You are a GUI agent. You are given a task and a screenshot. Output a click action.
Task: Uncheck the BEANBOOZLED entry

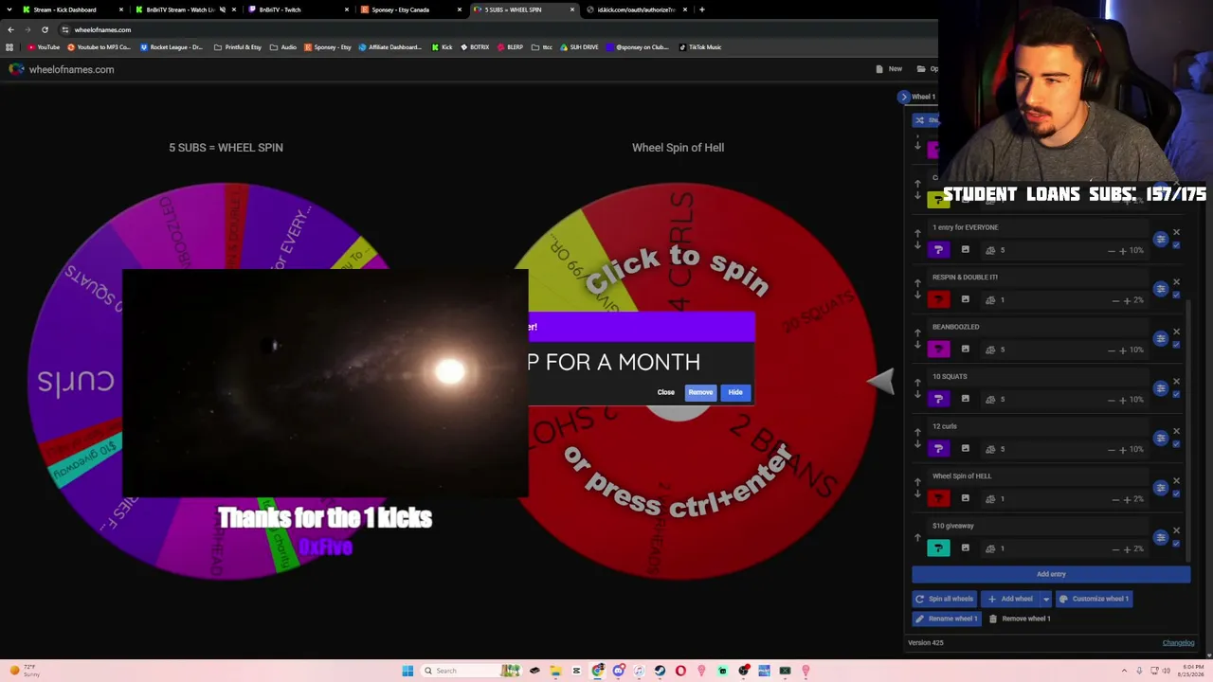(1176, 346)
